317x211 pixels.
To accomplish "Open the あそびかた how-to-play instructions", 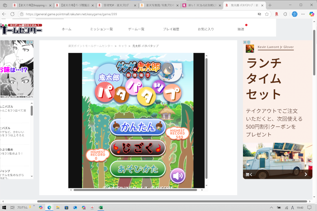I will pyautogui.click(x=138, y=169).
